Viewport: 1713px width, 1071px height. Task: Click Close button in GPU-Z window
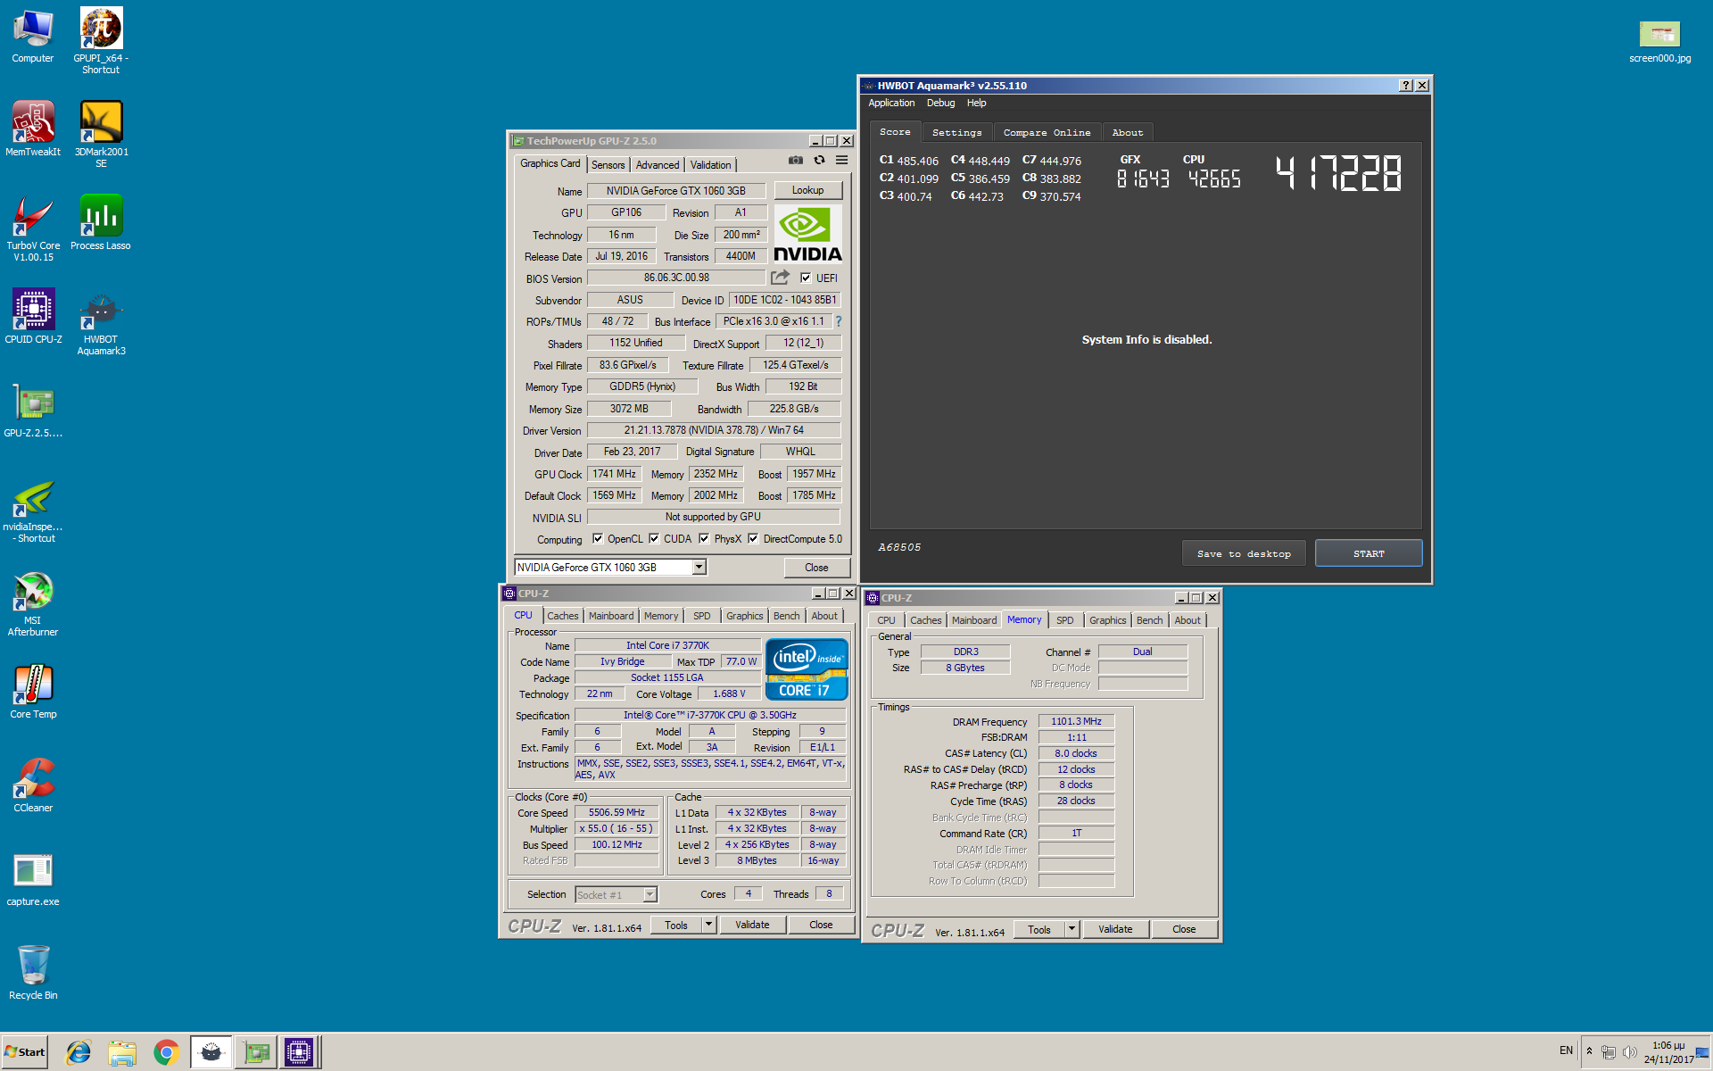(x=816, y=568)
